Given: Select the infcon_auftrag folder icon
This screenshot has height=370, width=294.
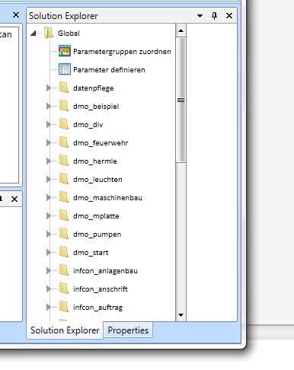Looking at the screenshot, I should [64, 307].
